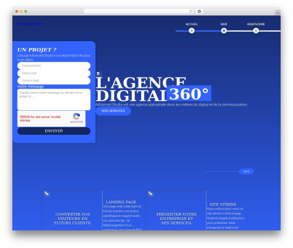The width and height of the screenshot is (293, 248).
Task: Click the company-logo link
Action: pos(29,23)
